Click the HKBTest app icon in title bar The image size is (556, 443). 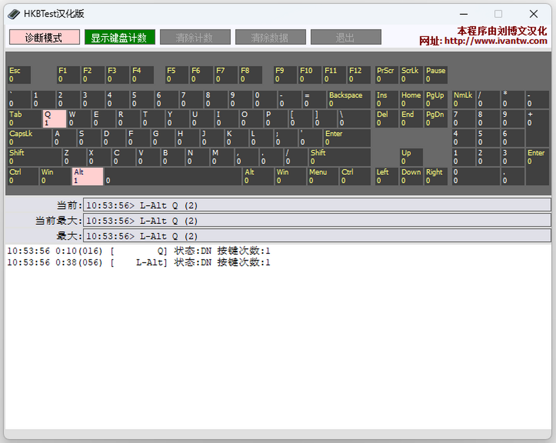tap(14, 14)
